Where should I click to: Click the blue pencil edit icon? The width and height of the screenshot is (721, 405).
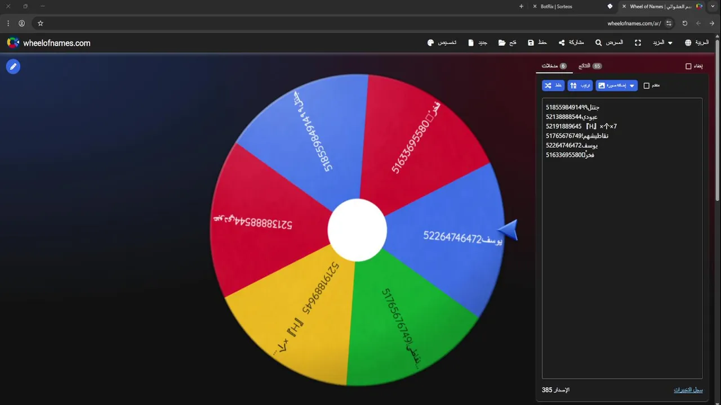[13, 67]
